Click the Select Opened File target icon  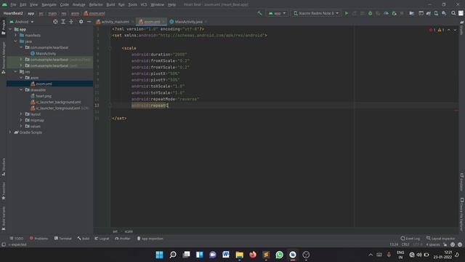[x=55, y=22]
